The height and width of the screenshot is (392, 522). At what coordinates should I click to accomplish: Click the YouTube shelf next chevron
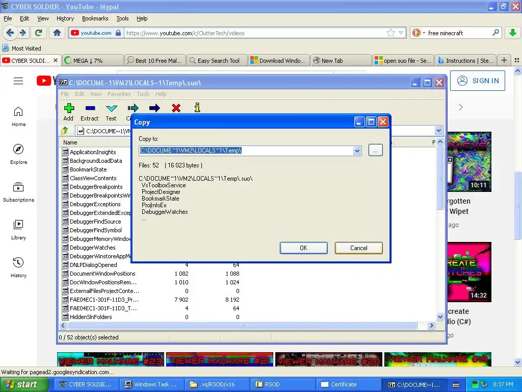pyautogui.click(x=461, y=107)
